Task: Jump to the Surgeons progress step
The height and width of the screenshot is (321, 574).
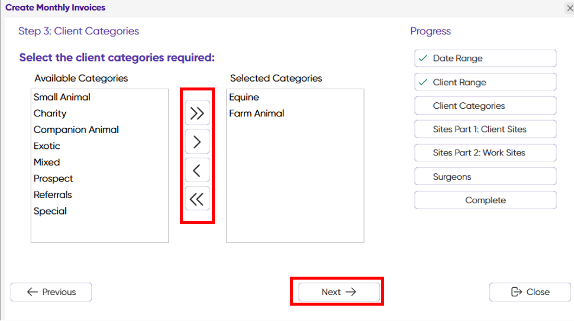Action: point(485,177)
